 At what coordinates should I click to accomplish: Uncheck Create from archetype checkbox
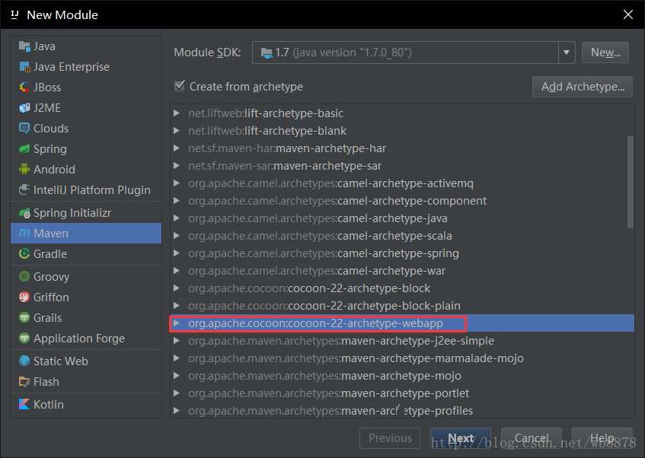click(x=180, y=86)
